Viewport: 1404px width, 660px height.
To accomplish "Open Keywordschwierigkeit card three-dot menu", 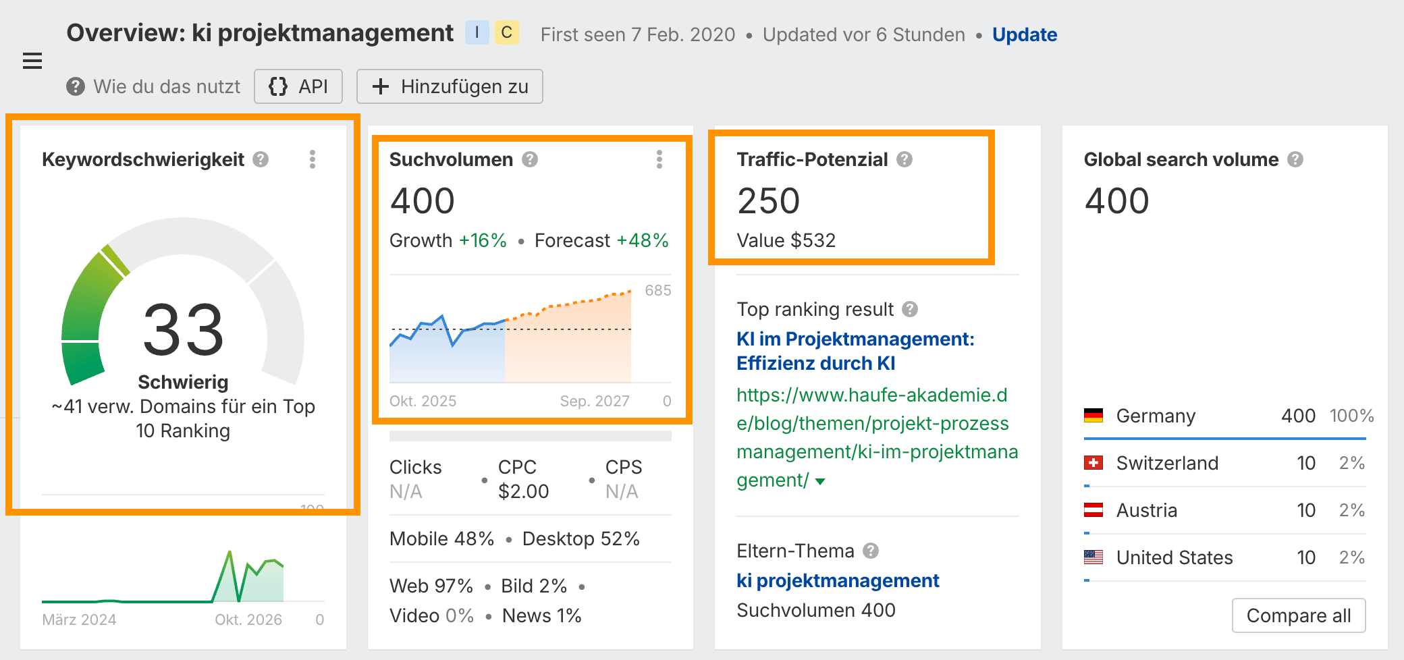I will coord(313,159).
